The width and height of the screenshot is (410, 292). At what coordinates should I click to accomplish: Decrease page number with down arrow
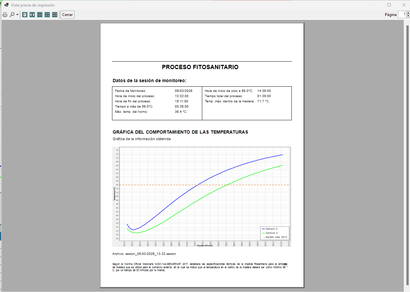point(408,16)
